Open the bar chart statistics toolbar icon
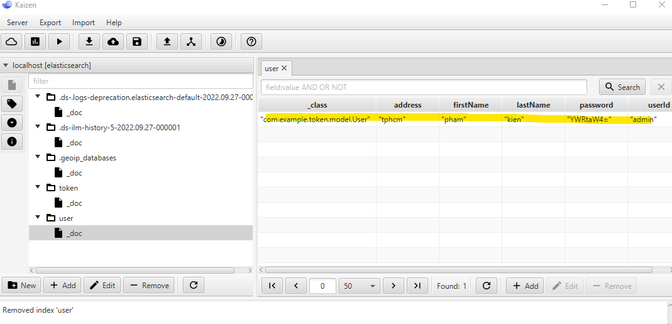The width and height of the screenshot is (672, 324). coord(36,42)
